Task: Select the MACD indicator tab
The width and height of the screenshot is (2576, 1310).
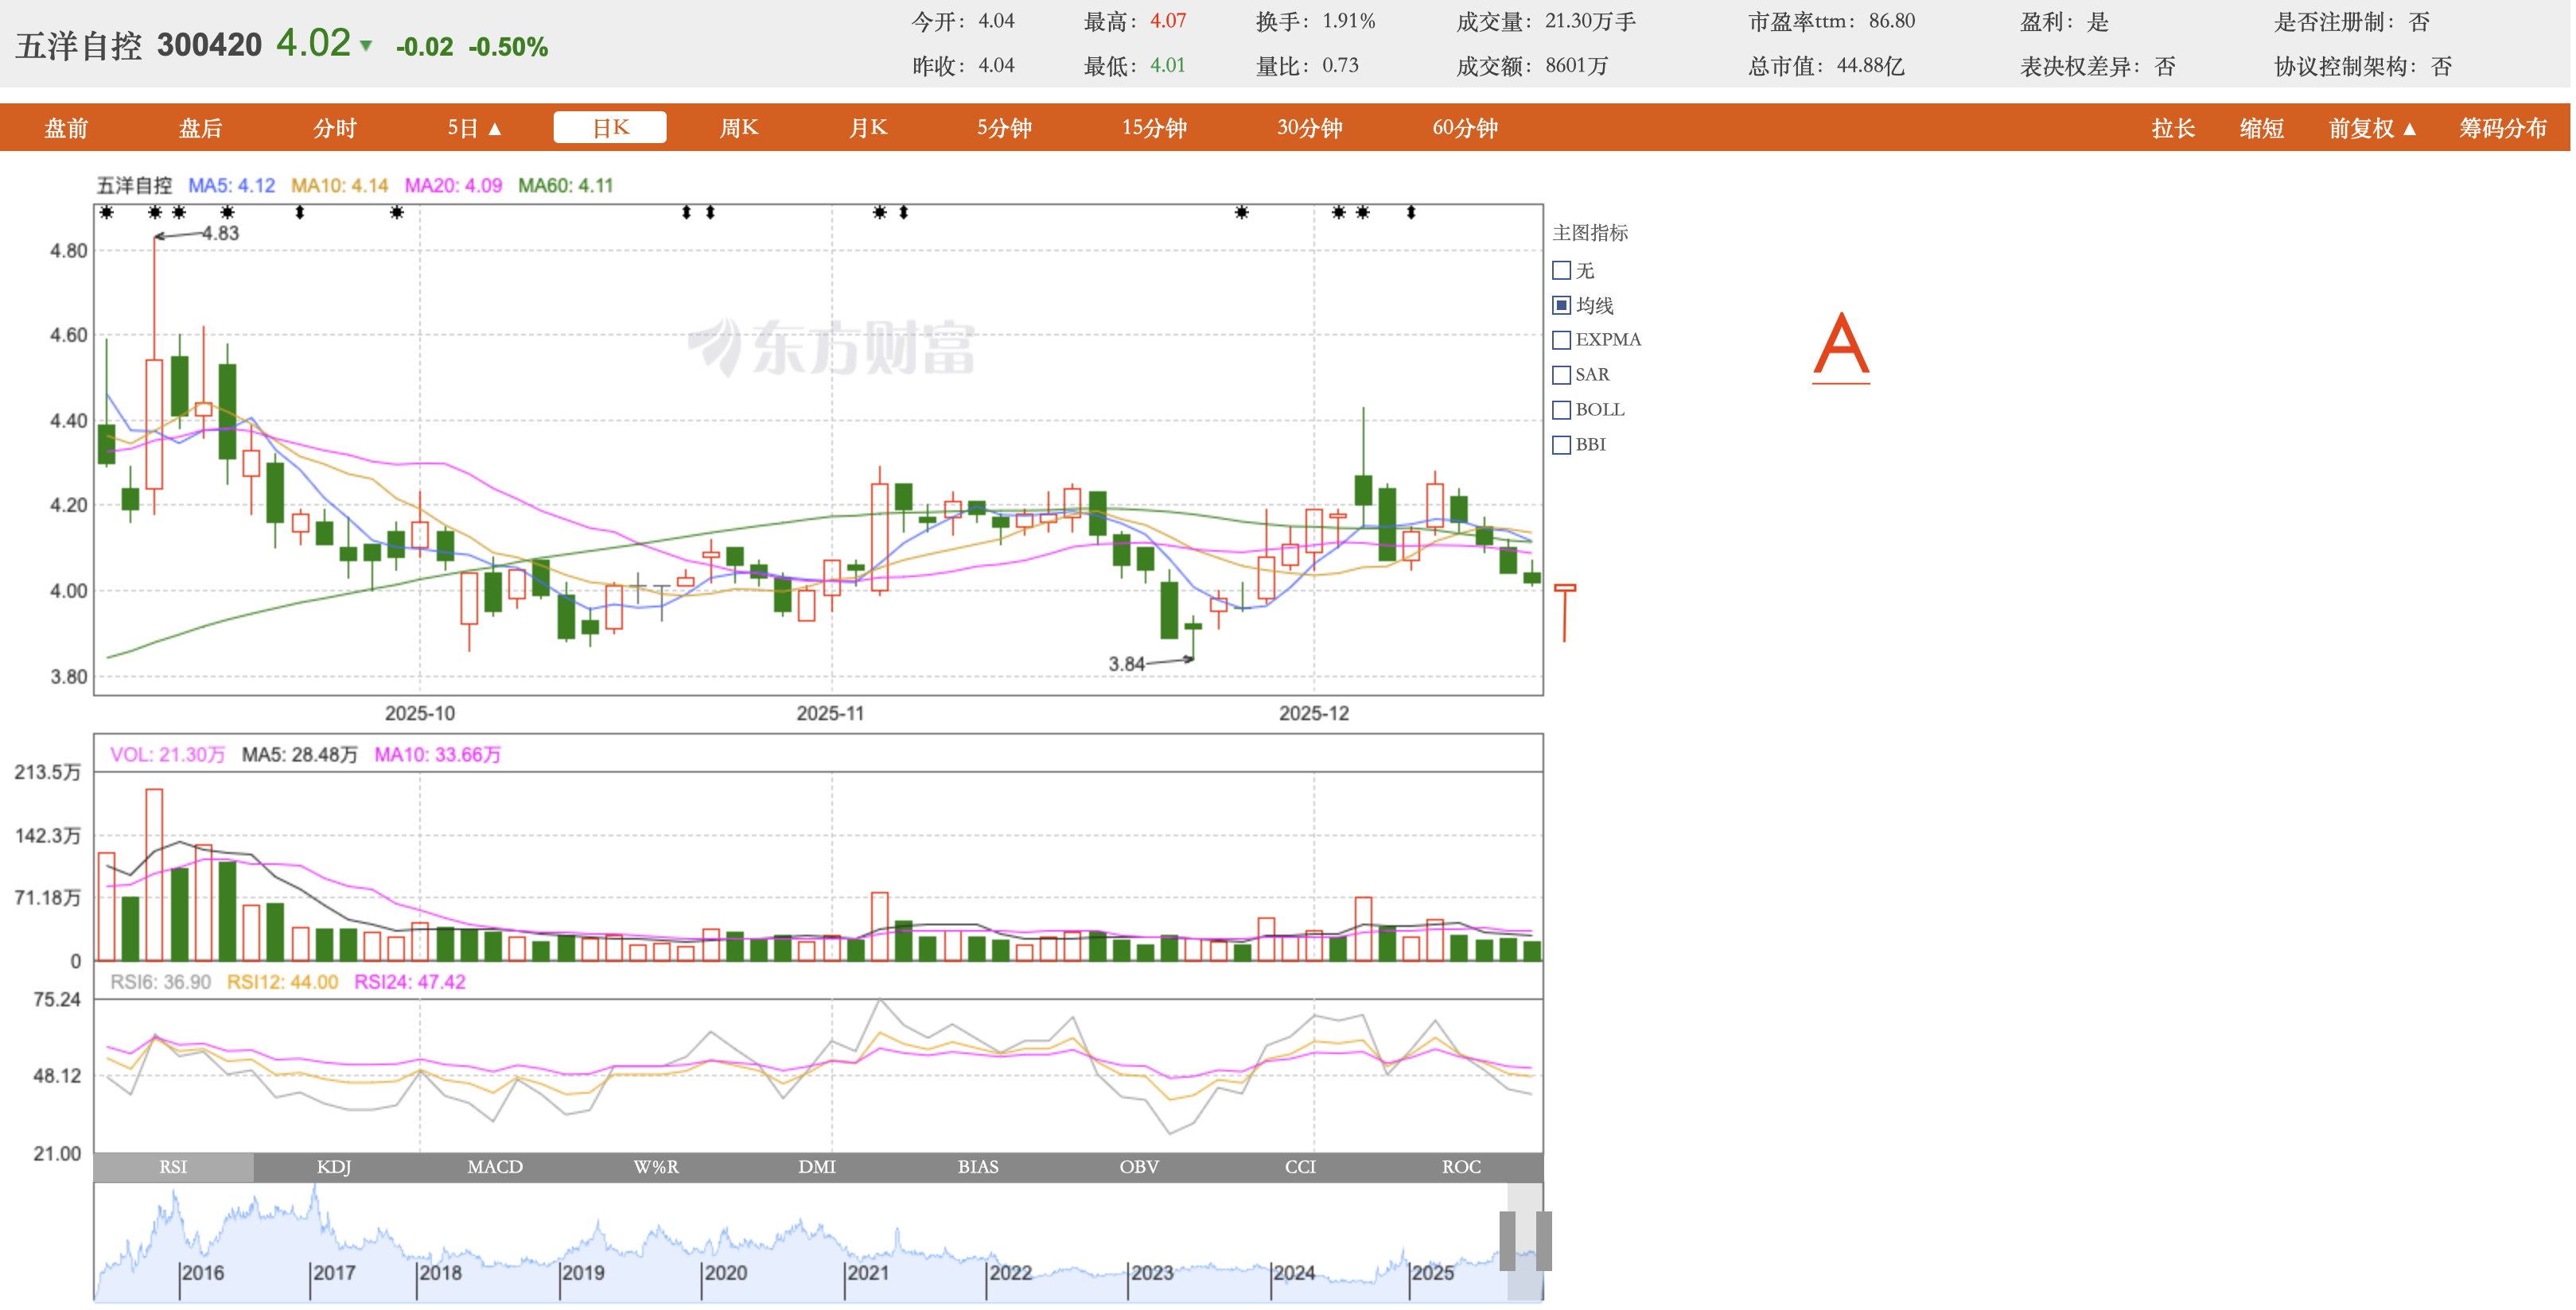Action: 495,1166
